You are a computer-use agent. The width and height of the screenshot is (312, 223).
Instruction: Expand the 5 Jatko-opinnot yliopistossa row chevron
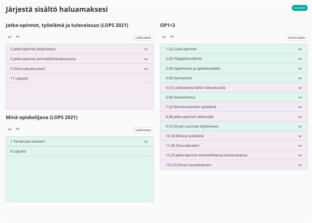[x=146, y=49]
